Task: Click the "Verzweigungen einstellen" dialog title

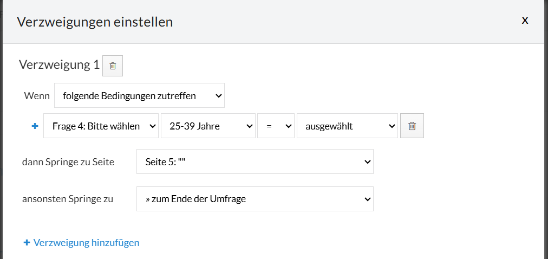Action: pos(95,22)
